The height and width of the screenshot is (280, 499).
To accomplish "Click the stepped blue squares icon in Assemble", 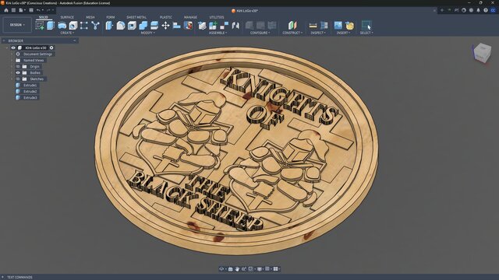I will (224, 26).
